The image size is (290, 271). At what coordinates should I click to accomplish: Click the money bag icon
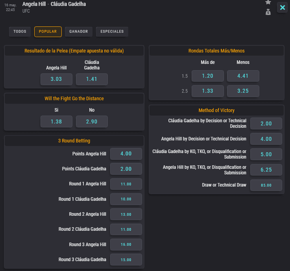click(268, 12)
